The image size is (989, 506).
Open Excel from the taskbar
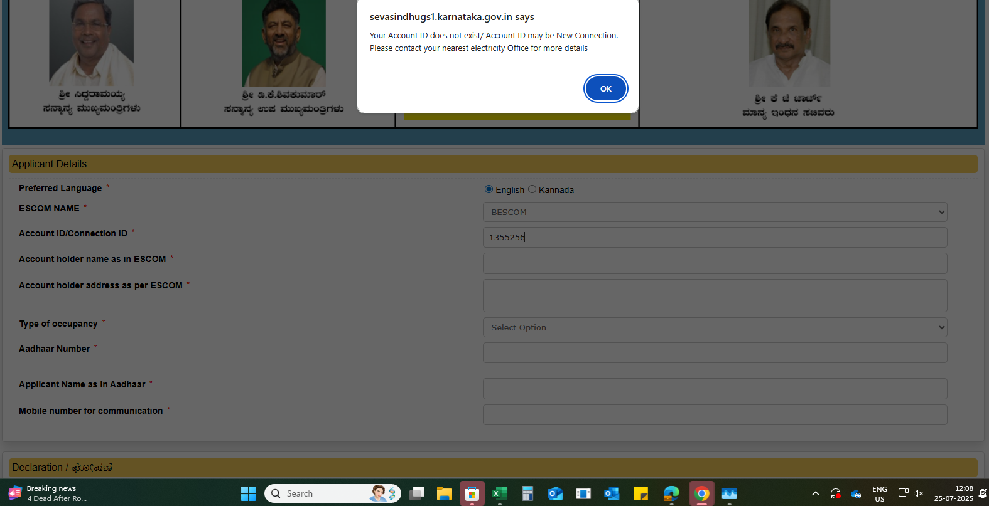pyautogui.click(x=500, y=493)
